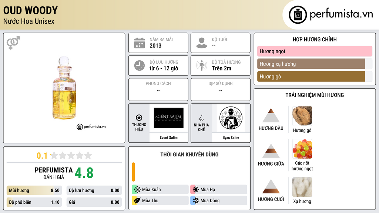Click the 2013 release year value
Screen dimensions: 379x213
(155, 45)
